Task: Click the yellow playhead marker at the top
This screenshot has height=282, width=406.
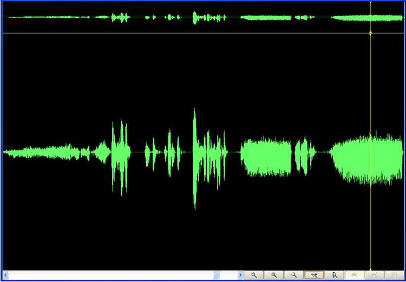Action: click(370, 3)
